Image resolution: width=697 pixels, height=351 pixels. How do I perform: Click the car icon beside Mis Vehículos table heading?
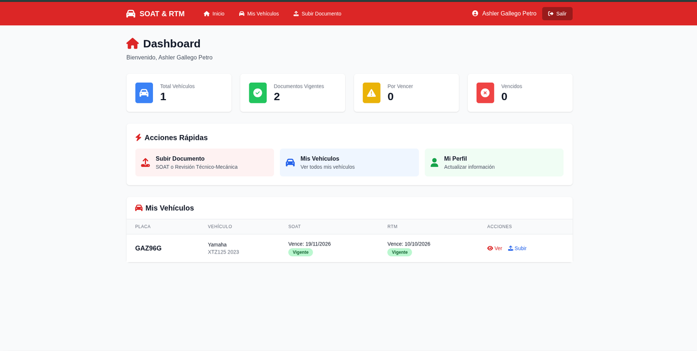pos(139,208)
